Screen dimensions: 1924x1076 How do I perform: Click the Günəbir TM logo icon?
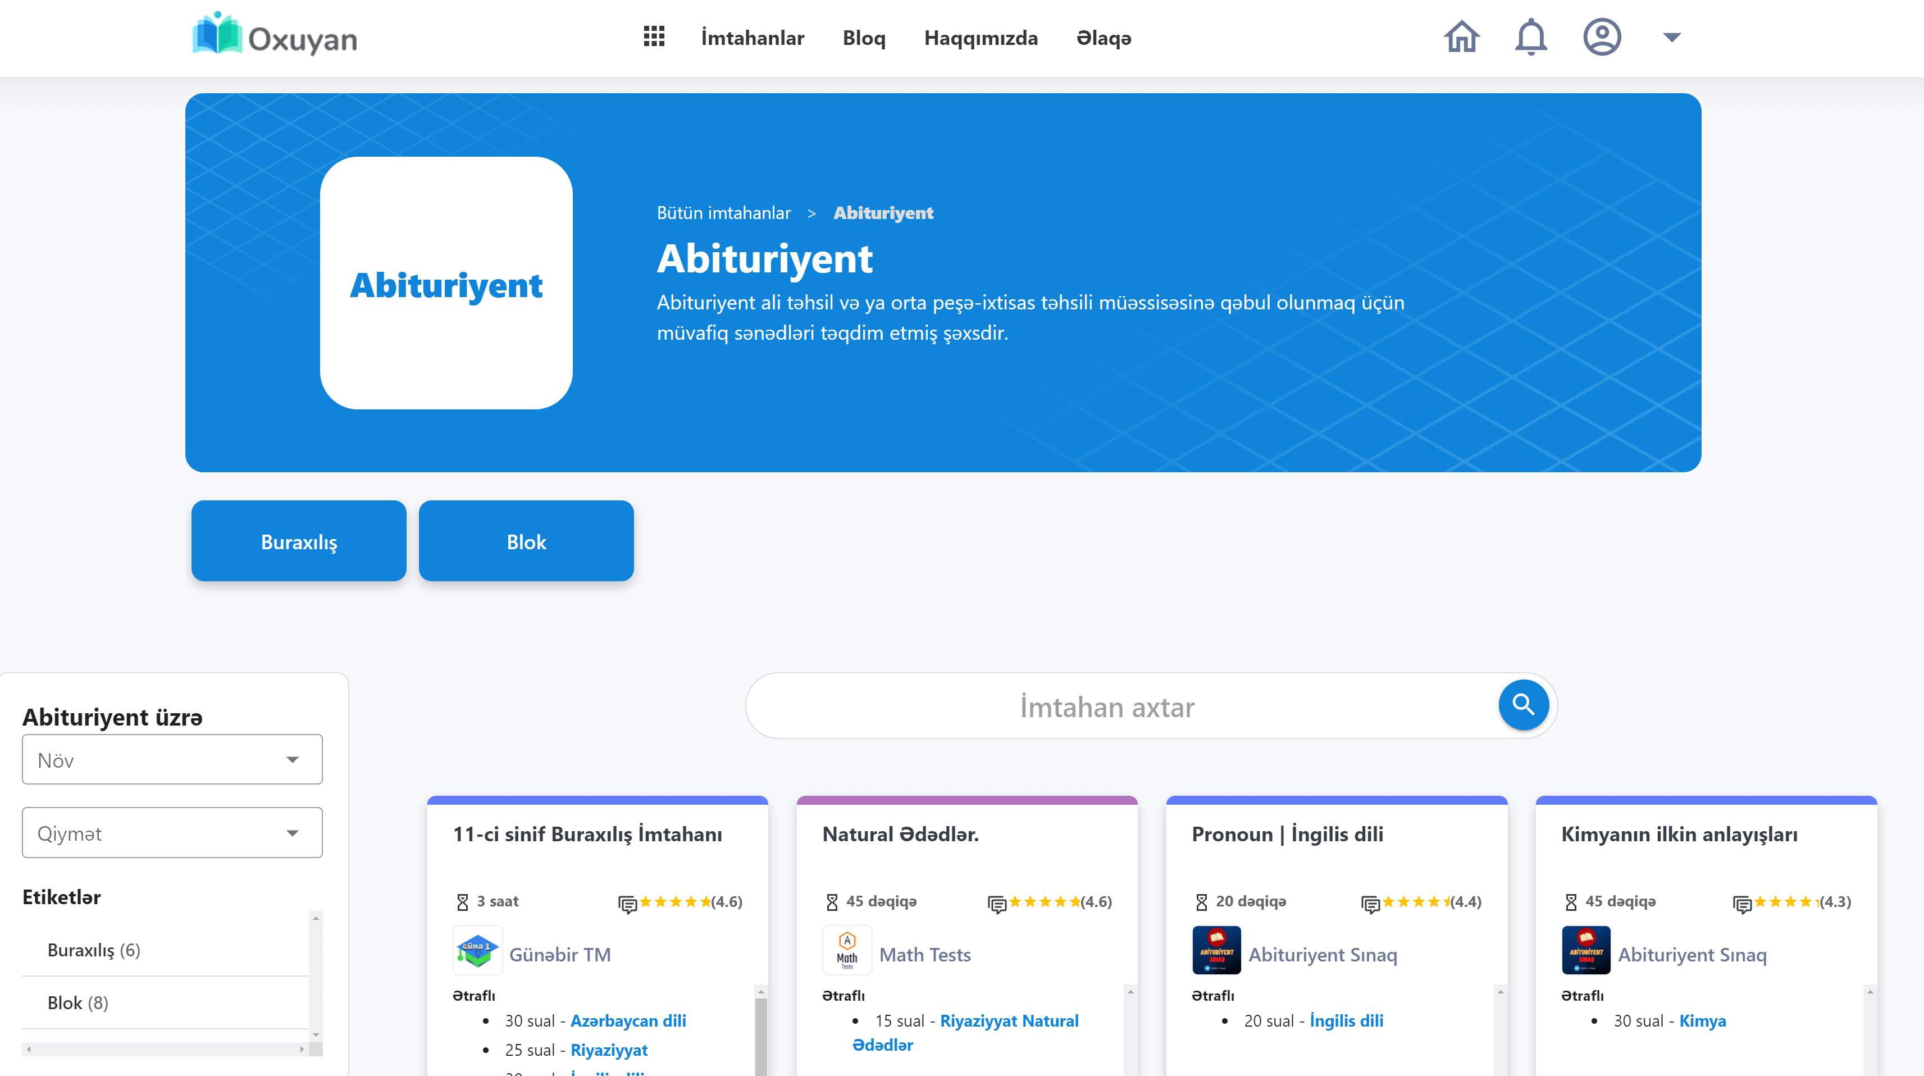point(477,951)
